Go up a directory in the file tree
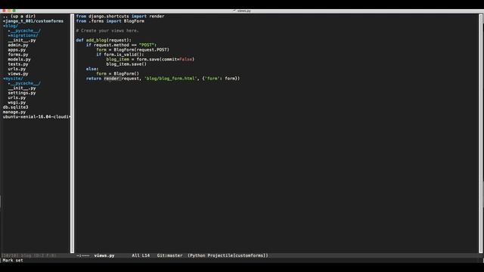Screen dimensions: 484x272 (19, 17)
